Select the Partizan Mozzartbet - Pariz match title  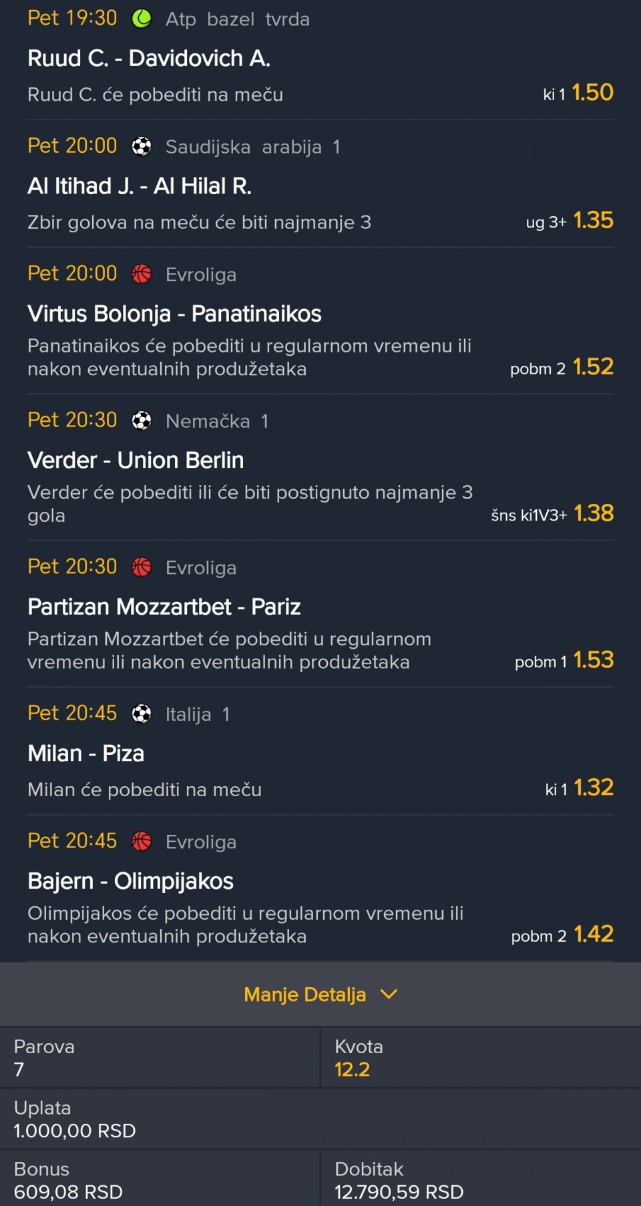(x=164, y=607)
